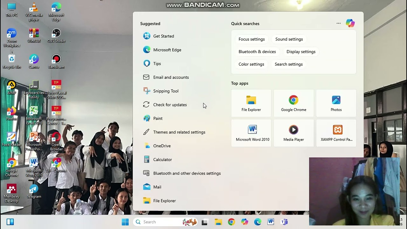Screen dimensions: 407x229
Task: Open File Explorer tile in Top apps
Action: coord(251,103)
